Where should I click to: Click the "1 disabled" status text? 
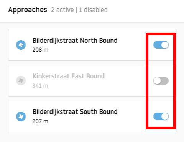(x=93, y=10)
